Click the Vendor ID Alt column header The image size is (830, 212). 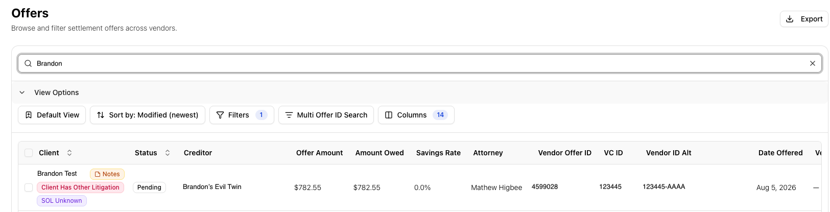pos(669,153)
